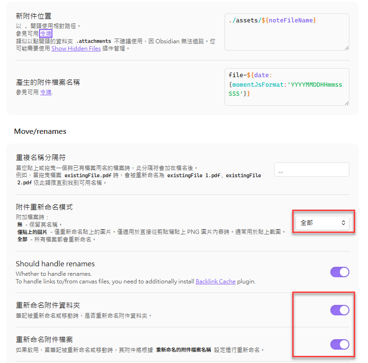This screenshot has width=368, height=363.
Task: Open the Backlink Cache plugin link
Action: click(215, 282)
